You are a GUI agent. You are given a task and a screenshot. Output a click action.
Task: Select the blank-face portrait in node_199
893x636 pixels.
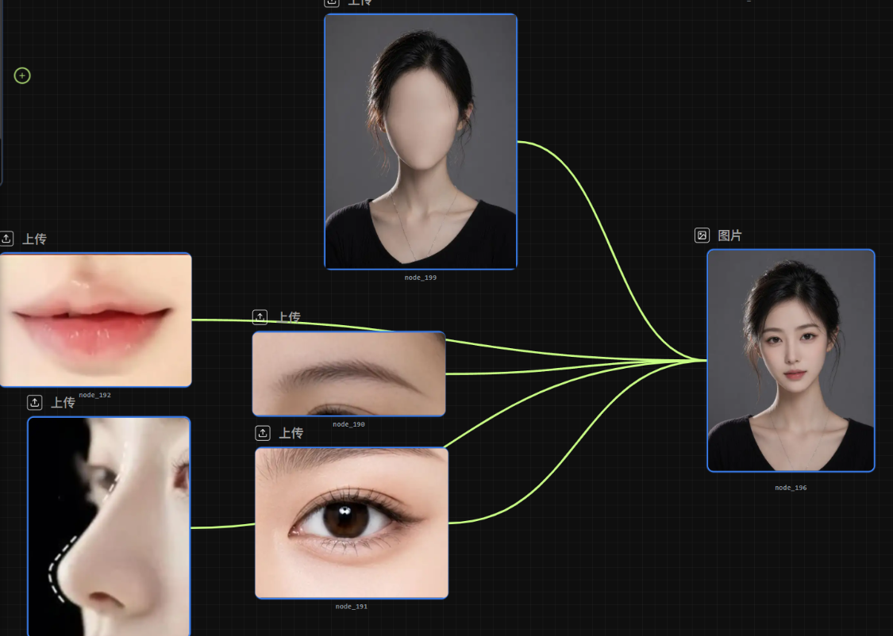click(x=421, y=142)
